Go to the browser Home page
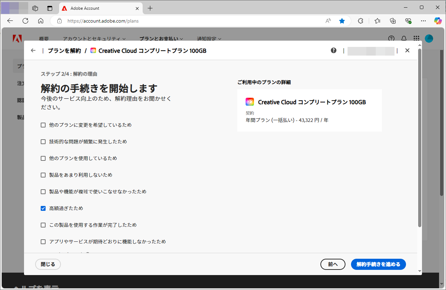Image resolution: width=446 pixels, height=290 pixels. click(x=41, y=21)
